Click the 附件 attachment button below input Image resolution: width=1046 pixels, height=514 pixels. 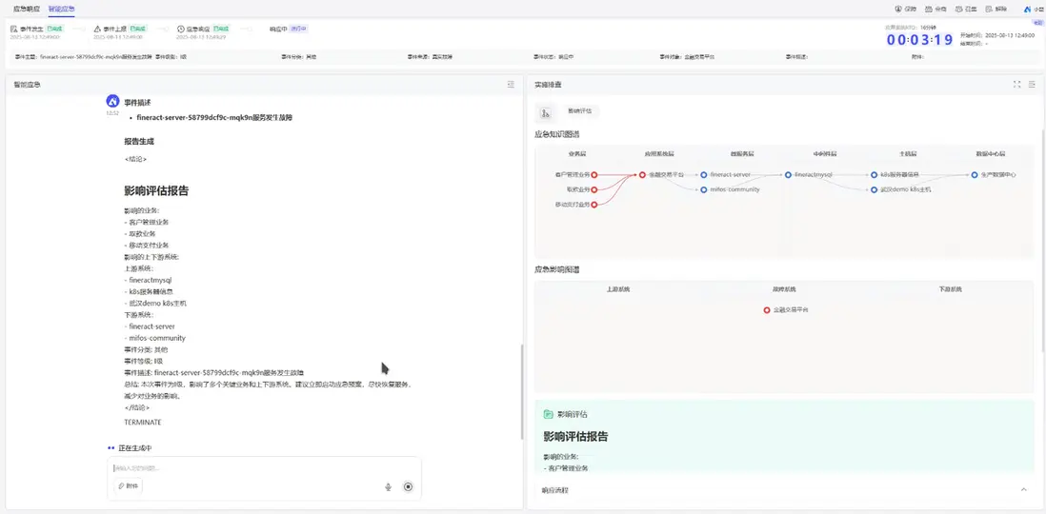128,486
